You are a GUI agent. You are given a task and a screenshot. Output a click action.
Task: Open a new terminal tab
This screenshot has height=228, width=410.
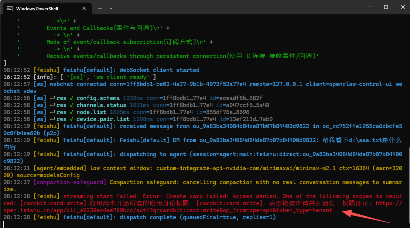tap(100, 8)
